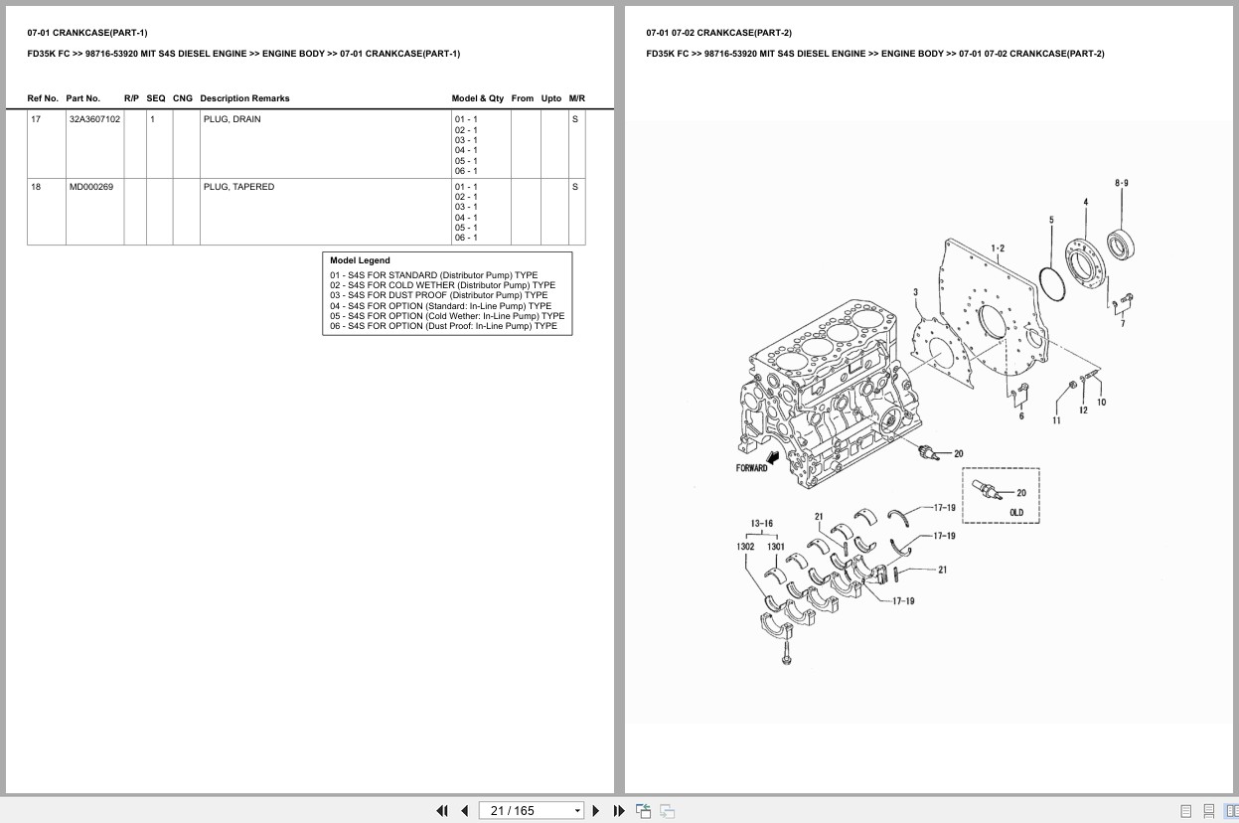The width and height of the screenshot is (1239, 823).
Task: Switch to single page view
Action: 1186,811
